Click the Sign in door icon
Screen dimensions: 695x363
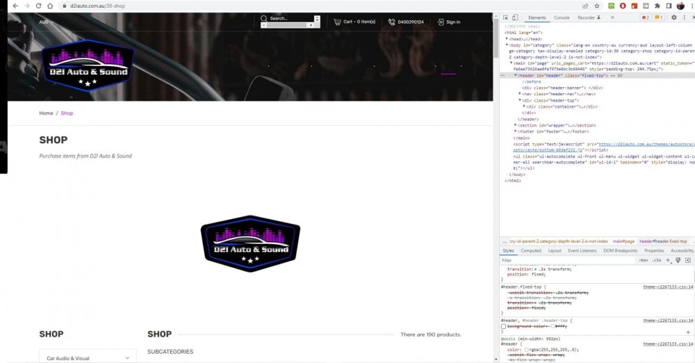point(441,22)
